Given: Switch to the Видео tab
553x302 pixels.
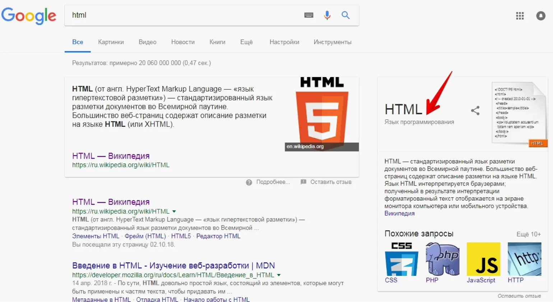Looking at the screenshot, I should (x=148, y=42).
